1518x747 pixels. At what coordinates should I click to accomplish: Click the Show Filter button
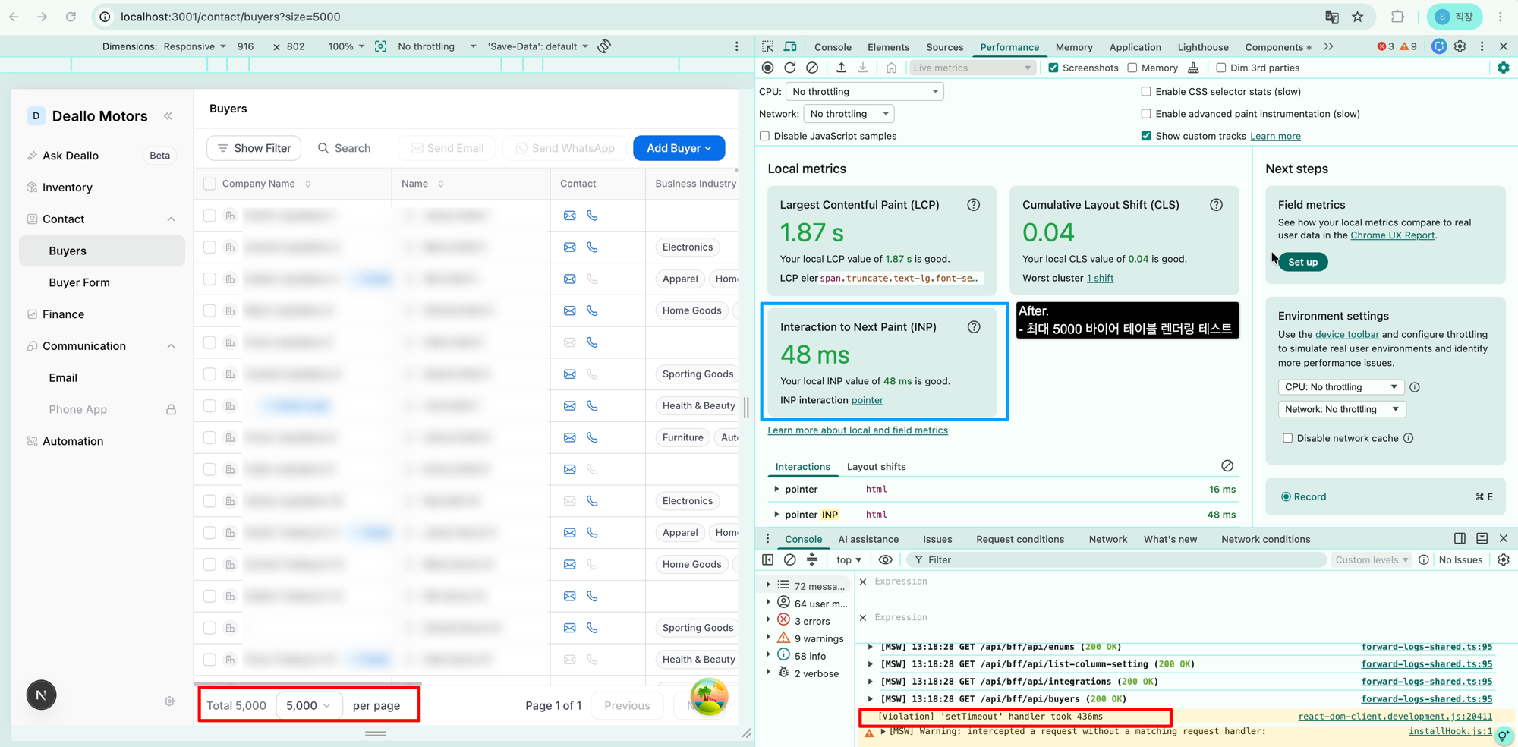pyautogui.click(x=254, y=148)
